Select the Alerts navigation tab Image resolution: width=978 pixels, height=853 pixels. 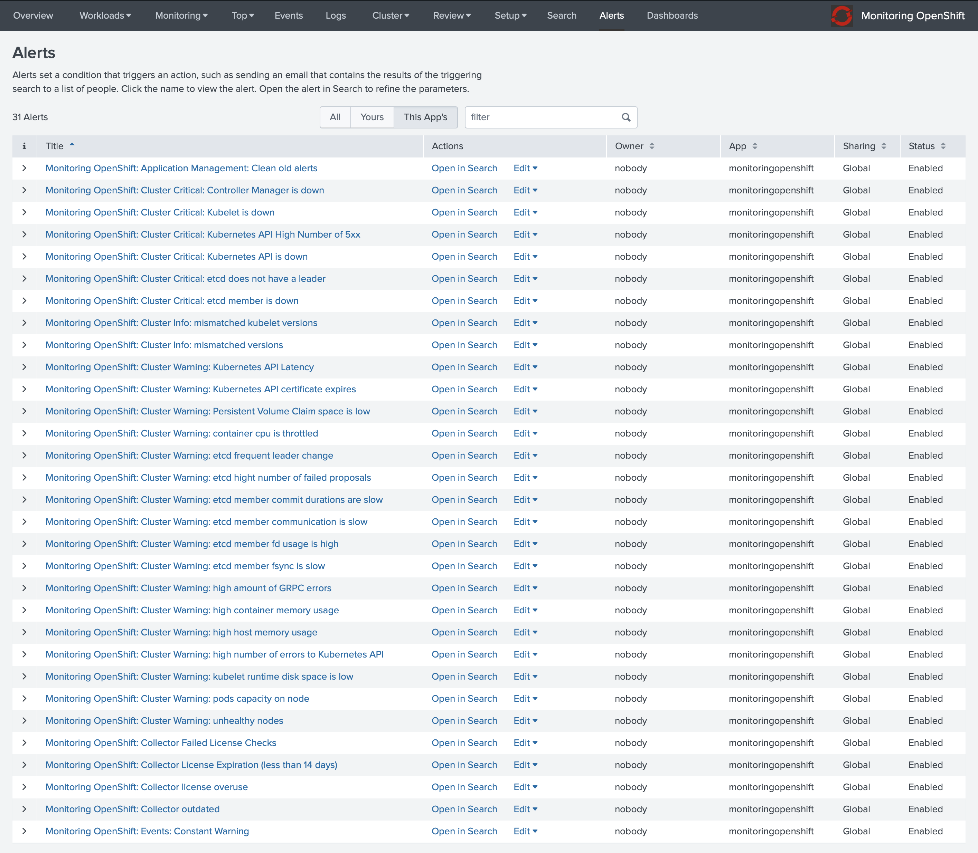coord(612,16)
